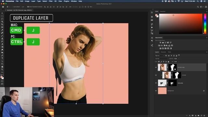Open the Filter menu
This screenshot has height=117, width=208.
51,1
